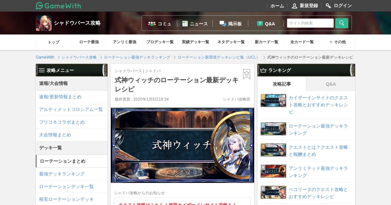
Task: Click ローテーション新環境デッキレシピ集 breadcrumb
Action: (x=218, y=57)
